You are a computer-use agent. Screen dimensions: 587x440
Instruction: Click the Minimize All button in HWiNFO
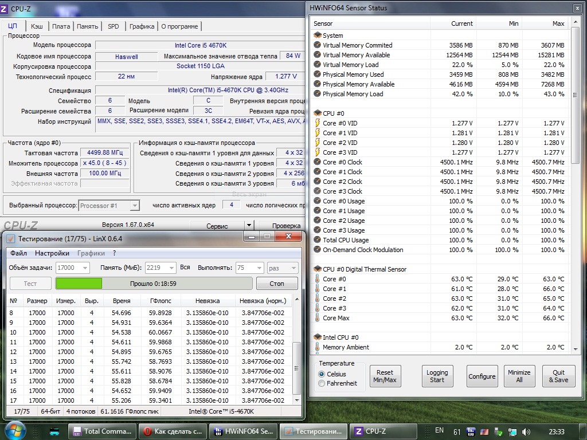519,376
